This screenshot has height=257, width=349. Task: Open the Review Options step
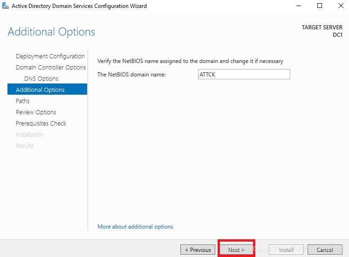tap(36, 112)
